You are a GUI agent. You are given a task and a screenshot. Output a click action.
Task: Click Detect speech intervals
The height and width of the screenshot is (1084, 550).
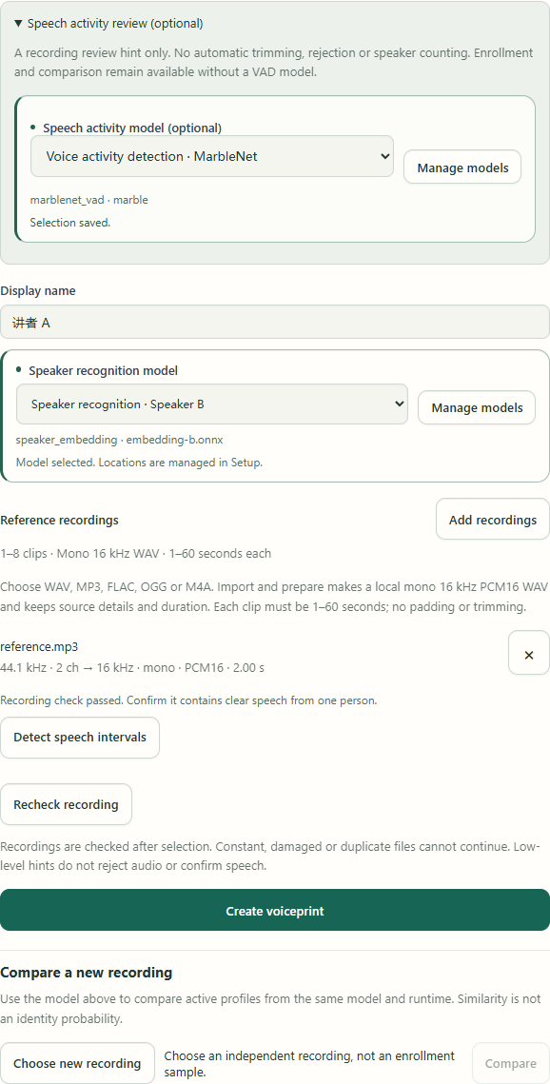[x=80, y=737]
